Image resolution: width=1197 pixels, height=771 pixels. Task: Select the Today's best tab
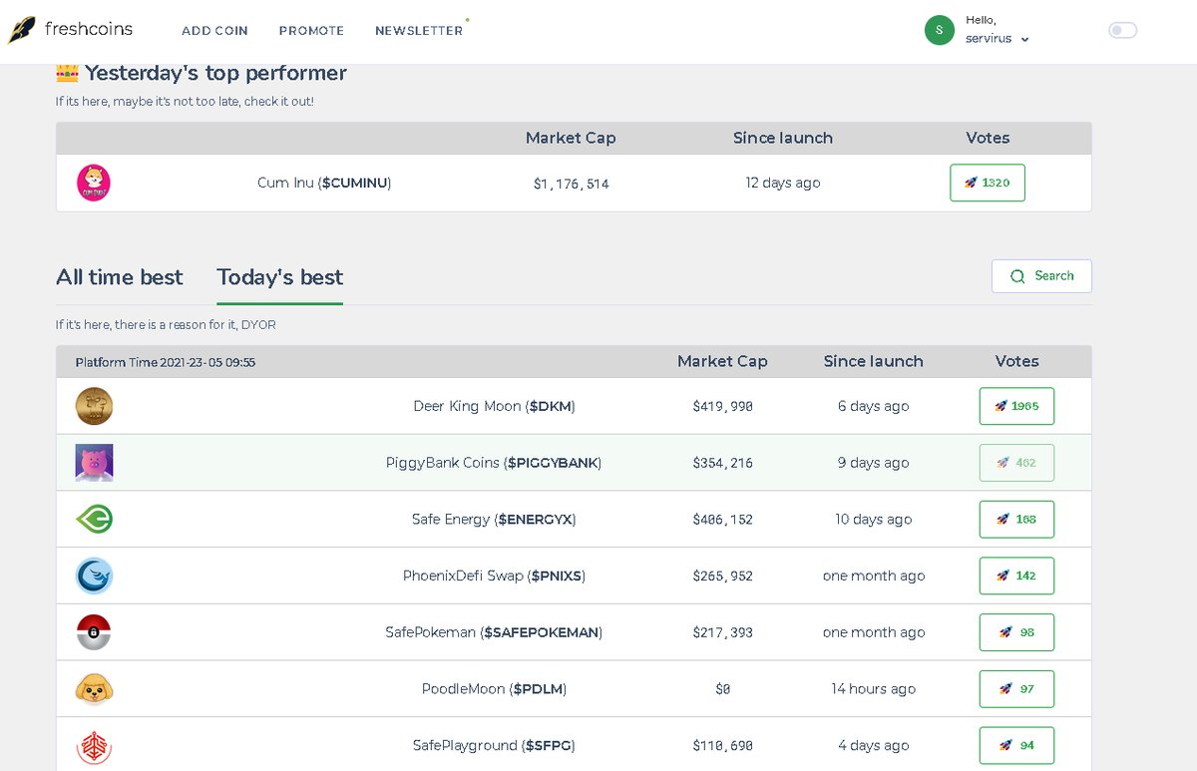(x=280, y=277)
